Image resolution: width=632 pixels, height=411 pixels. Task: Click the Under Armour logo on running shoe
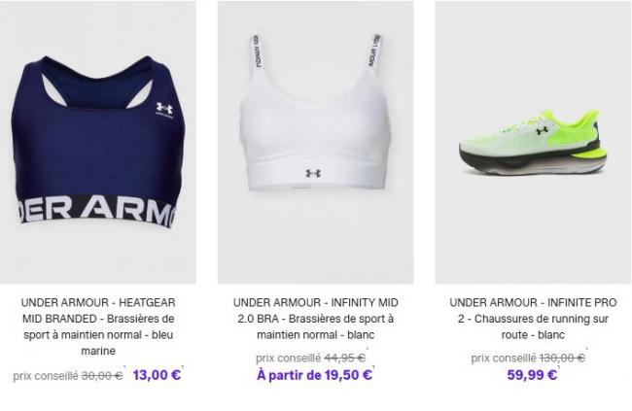pos(543,130)
